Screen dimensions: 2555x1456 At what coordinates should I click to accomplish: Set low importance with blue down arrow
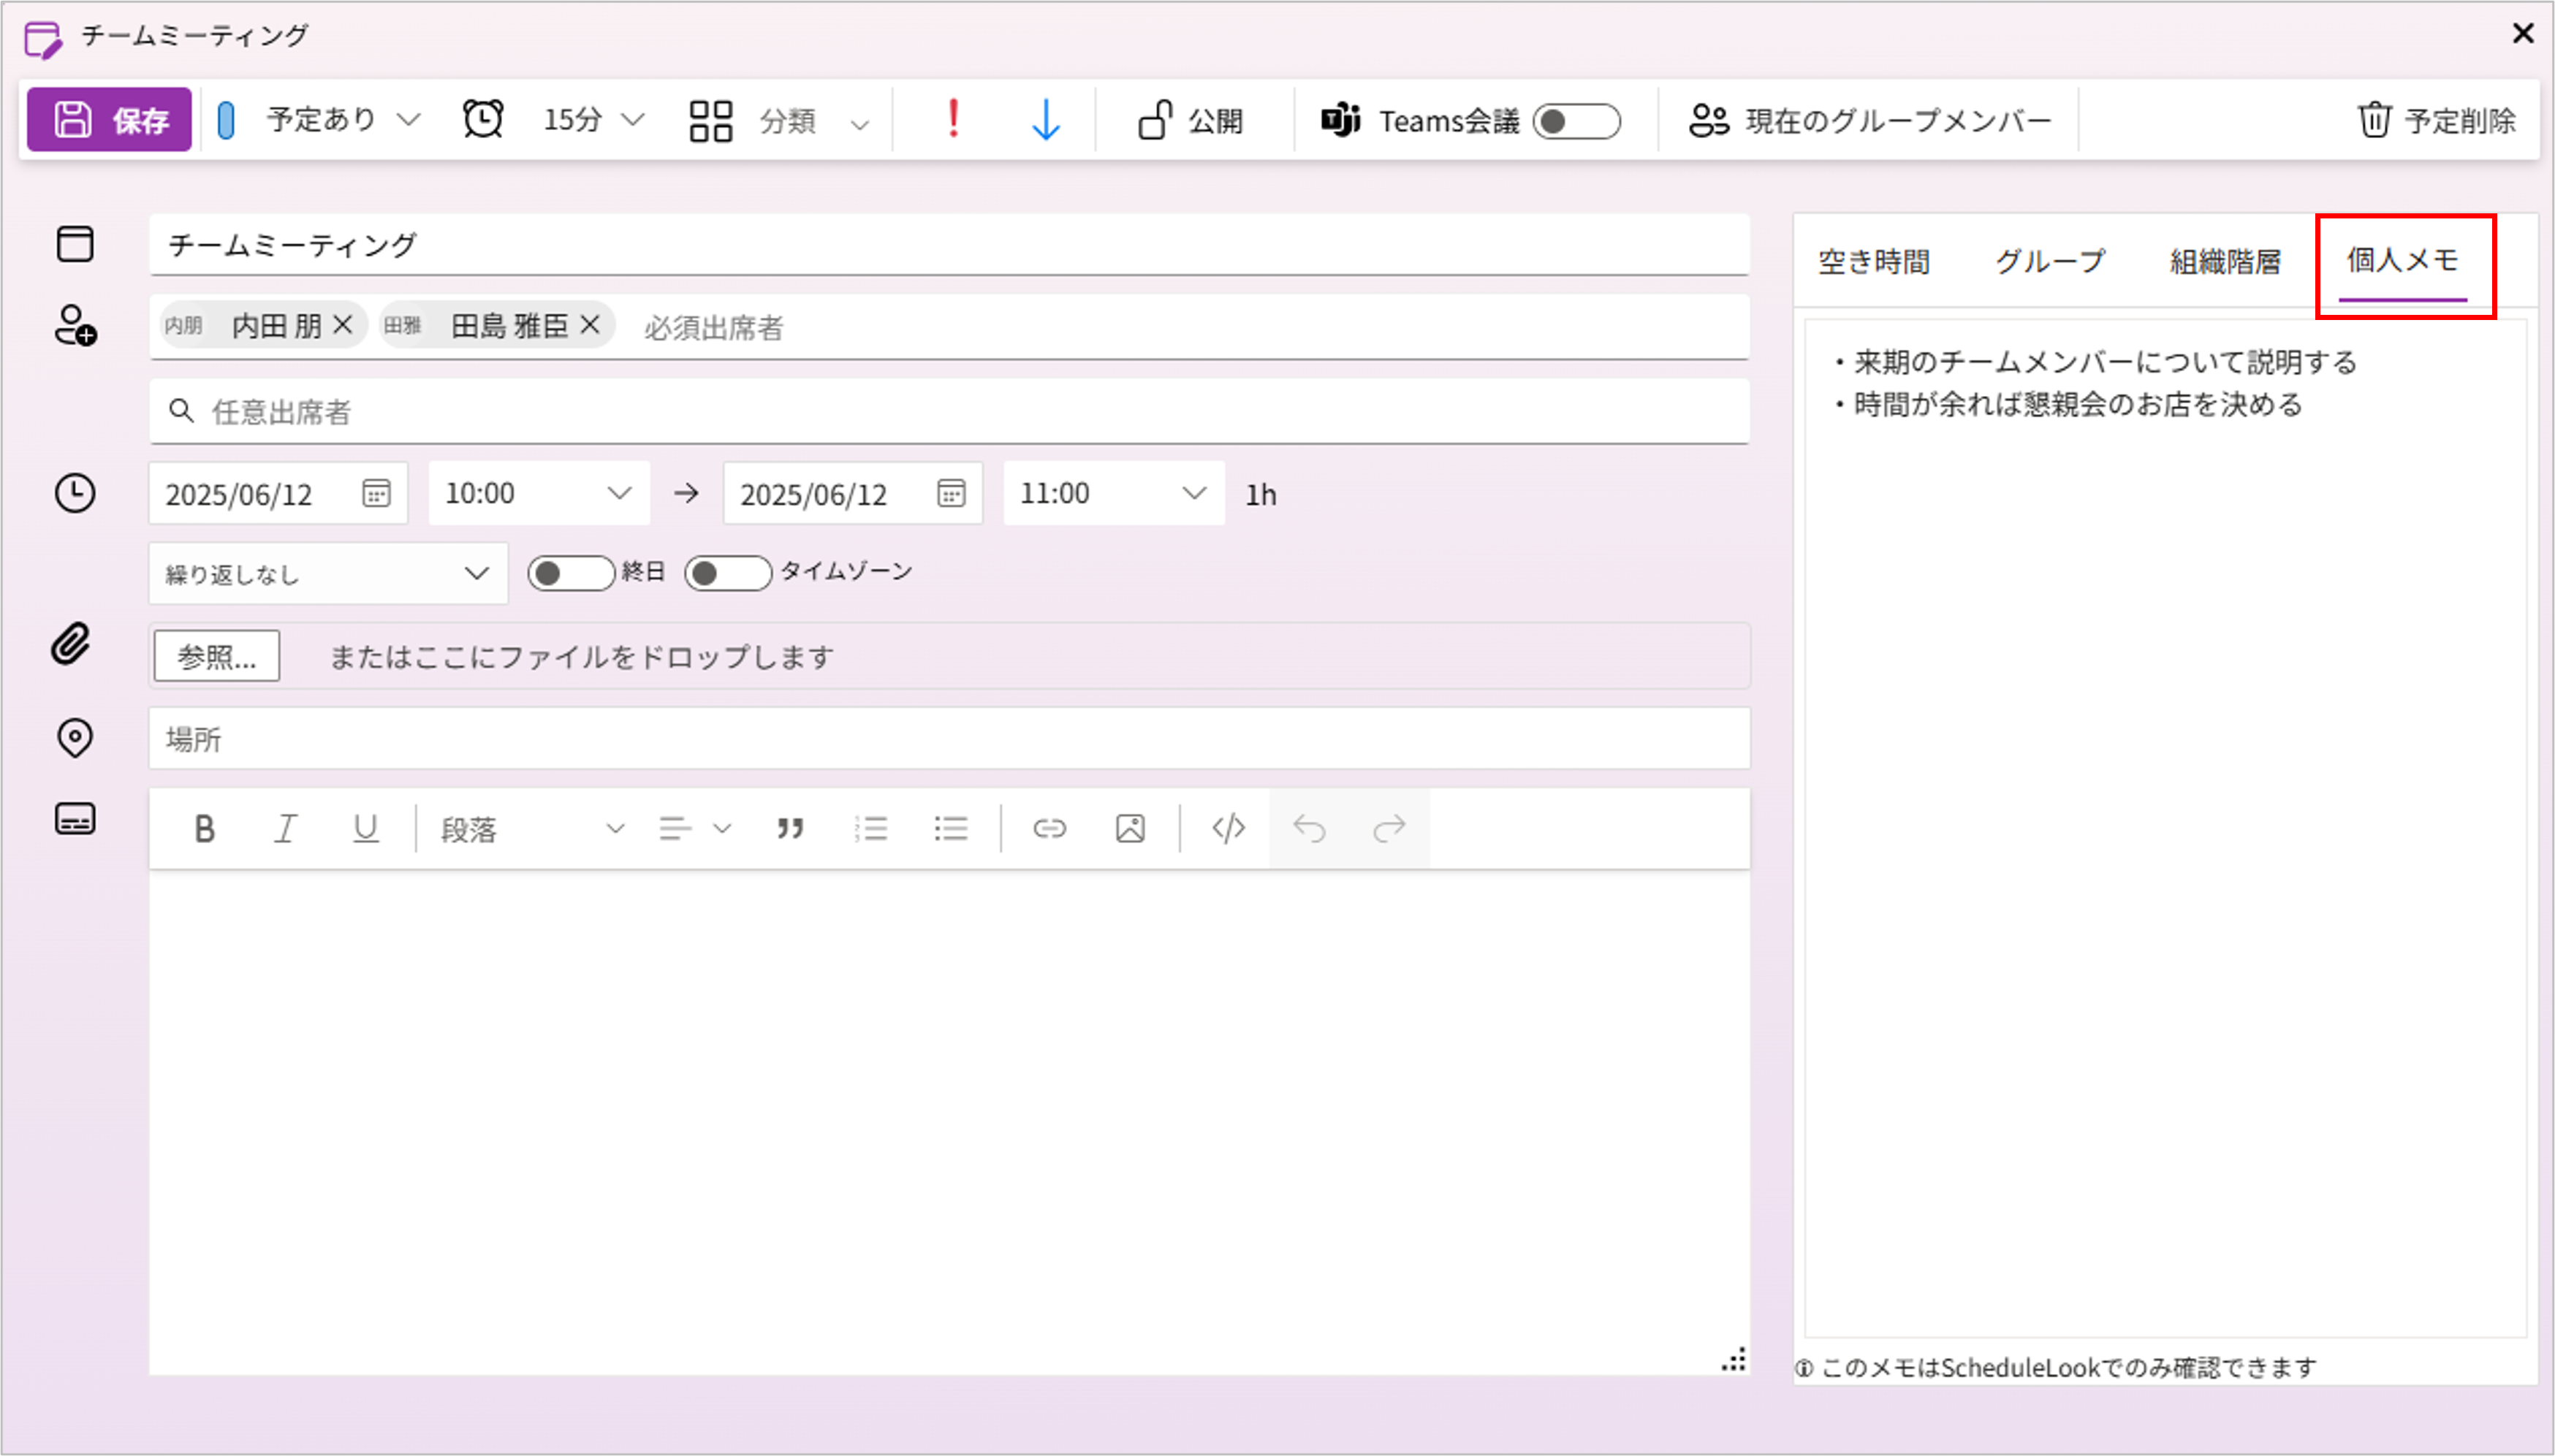(x=1045, y=120)
